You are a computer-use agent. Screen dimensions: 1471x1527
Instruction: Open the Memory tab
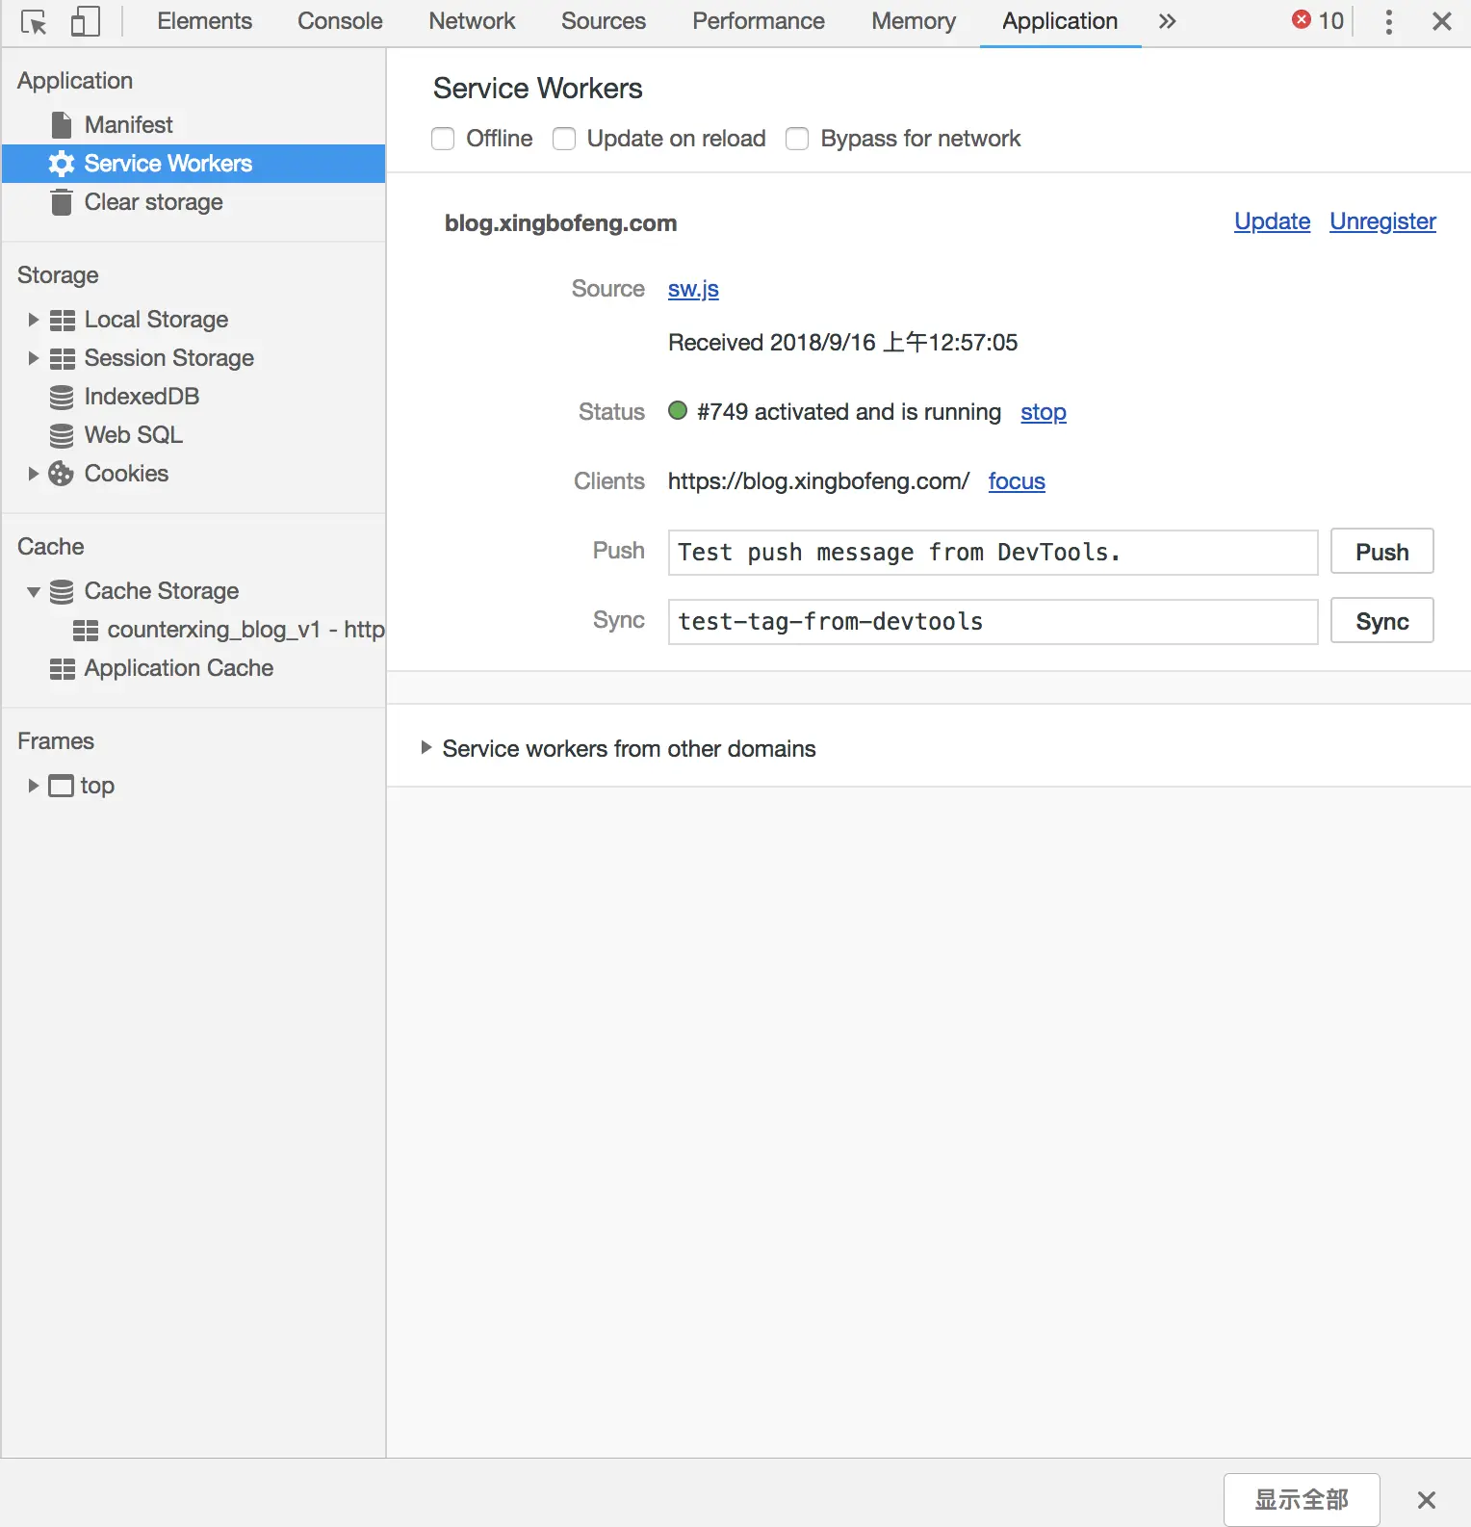point(914,21)
